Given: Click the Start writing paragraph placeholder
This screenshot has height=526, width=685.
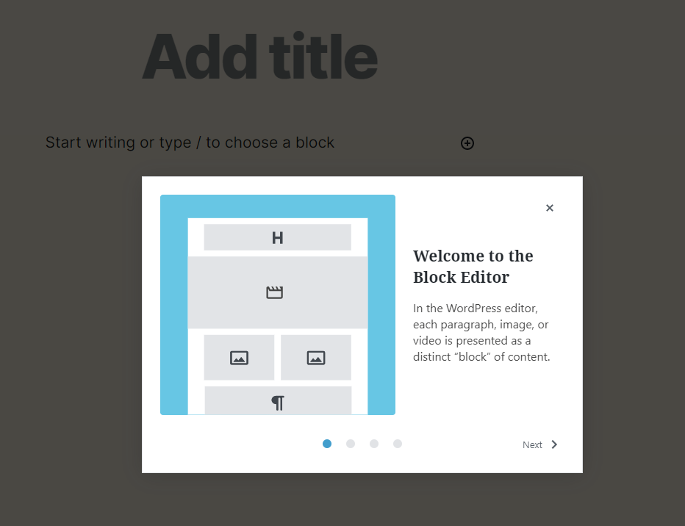Looking at the screenshot, I should [x=190, y=143].
